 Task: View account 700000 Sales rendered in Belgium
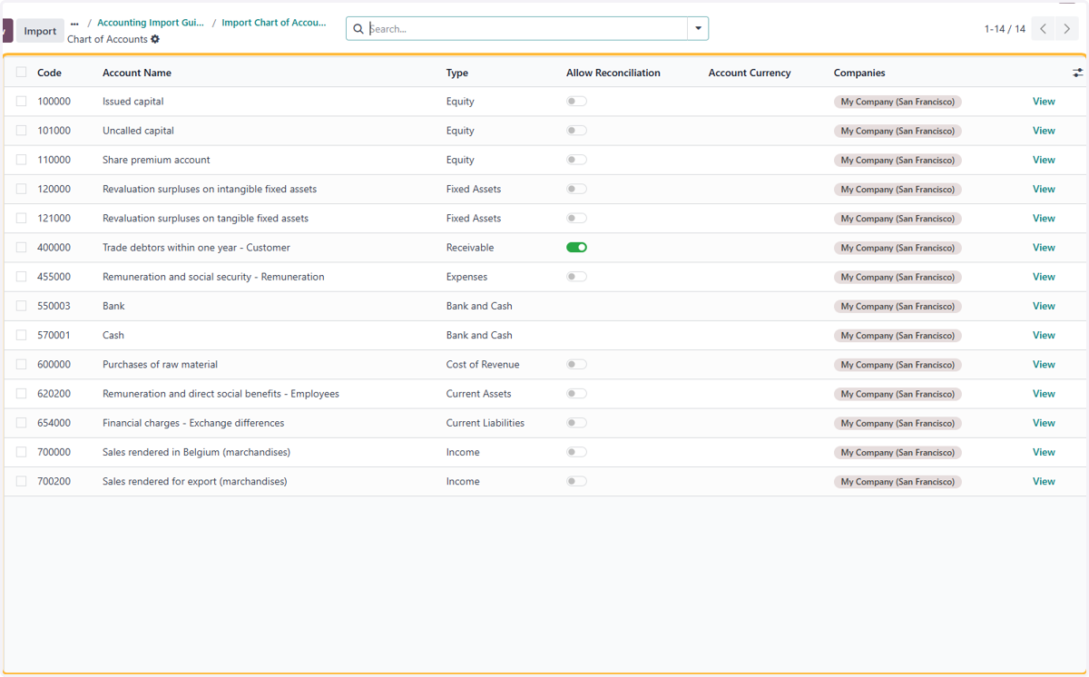point(1044,452)
